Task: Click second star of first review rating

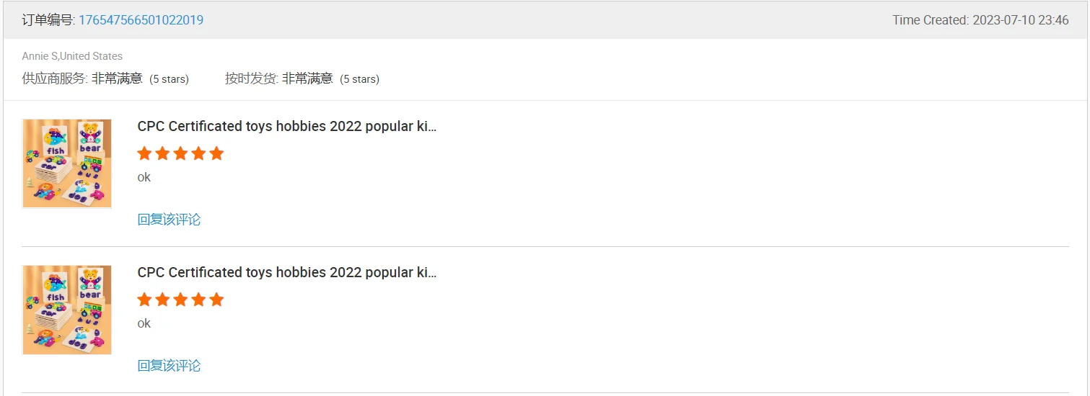Action: 162,153
